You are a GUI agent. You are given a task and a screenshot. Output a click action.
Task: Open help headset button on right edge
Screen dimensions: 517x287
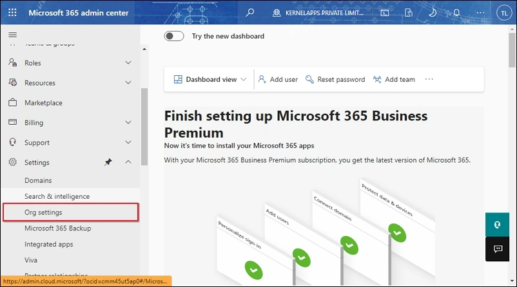click(x=497, y=225)
